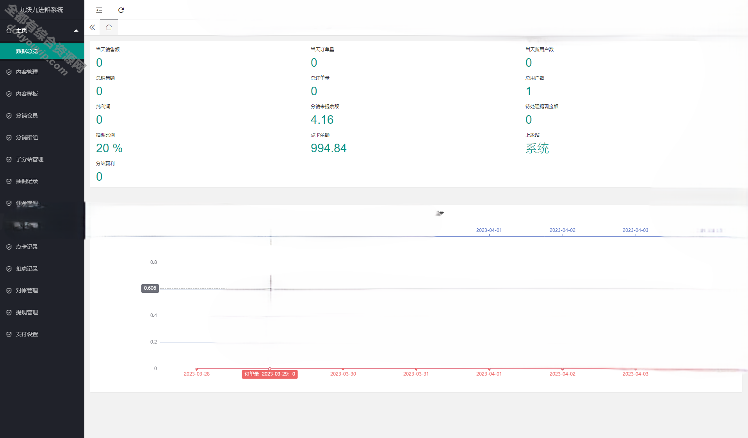Click the red 2023-04-03 bottom axis label

[x=636, y=374]
